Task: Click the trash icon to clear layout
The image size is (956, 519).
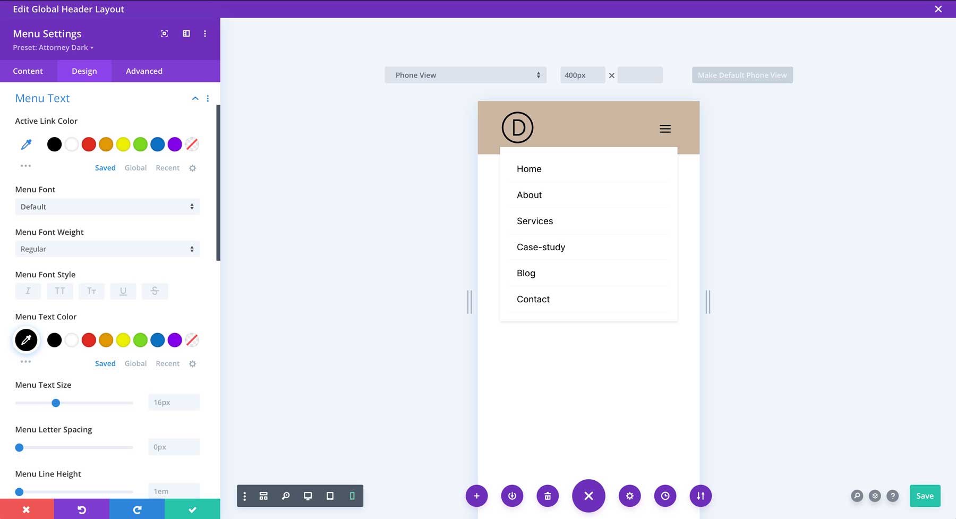Action: tap(548, 496)
